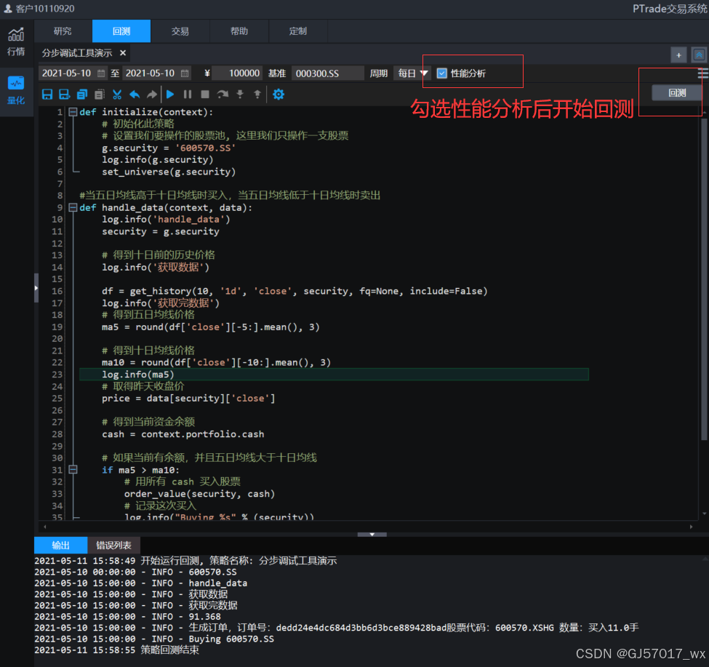709x667 pixels.
Task: Click the Paste icon in the toolbar
Action: click(100, 94)
